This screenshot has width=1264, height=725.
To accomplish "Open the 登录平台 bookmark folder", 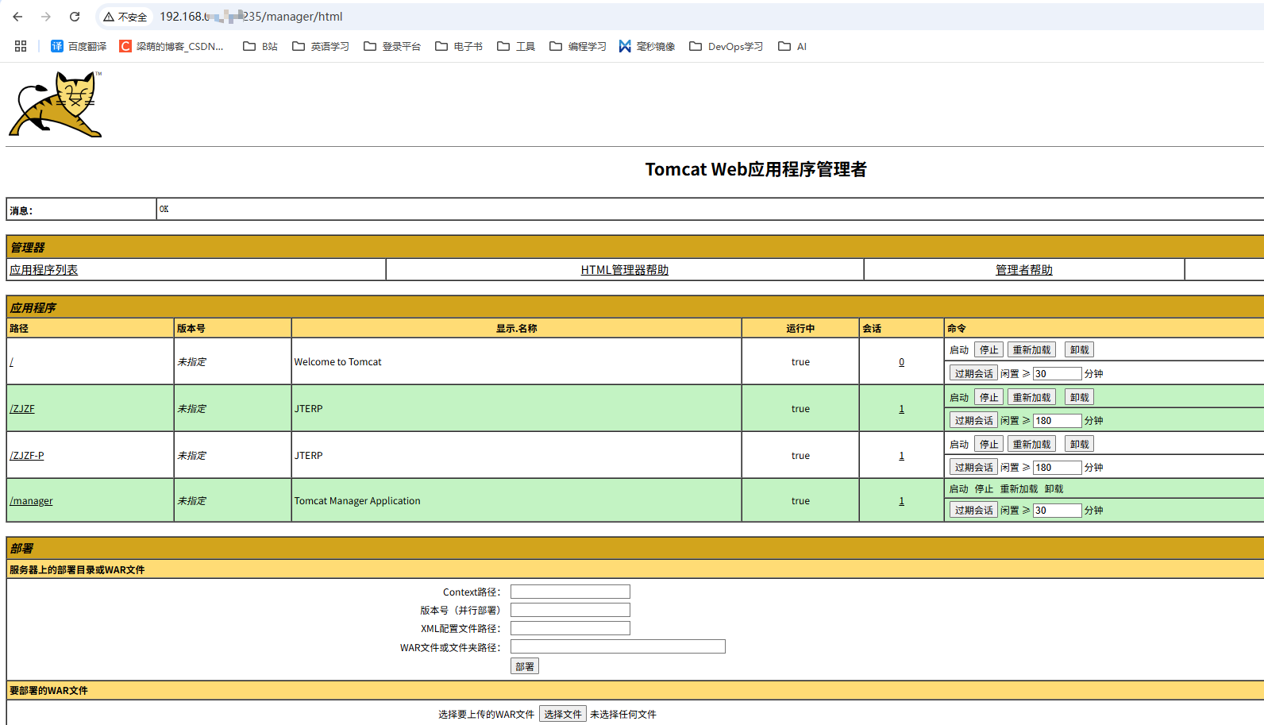I will pos(392,46).
